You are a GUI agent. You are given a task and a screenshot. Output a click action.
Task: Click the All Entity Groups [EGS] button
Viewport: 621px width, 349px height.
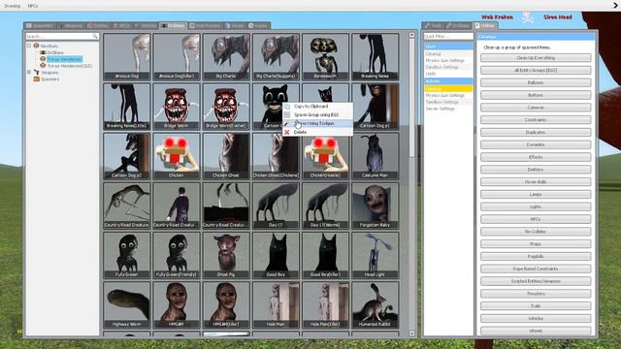(x=536, y=71)
